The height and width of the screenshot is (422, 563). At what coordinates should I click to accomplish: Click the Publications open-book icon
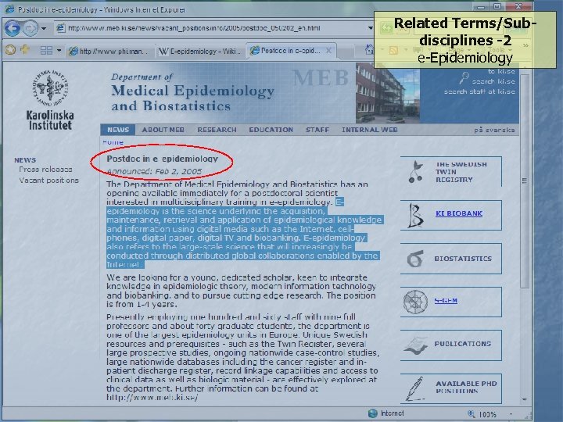415,345
